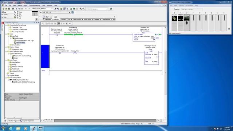Screen dimensions: 233x131
Task: Open the Options menu in the Emulate window
Action: (x=181, y=5)
